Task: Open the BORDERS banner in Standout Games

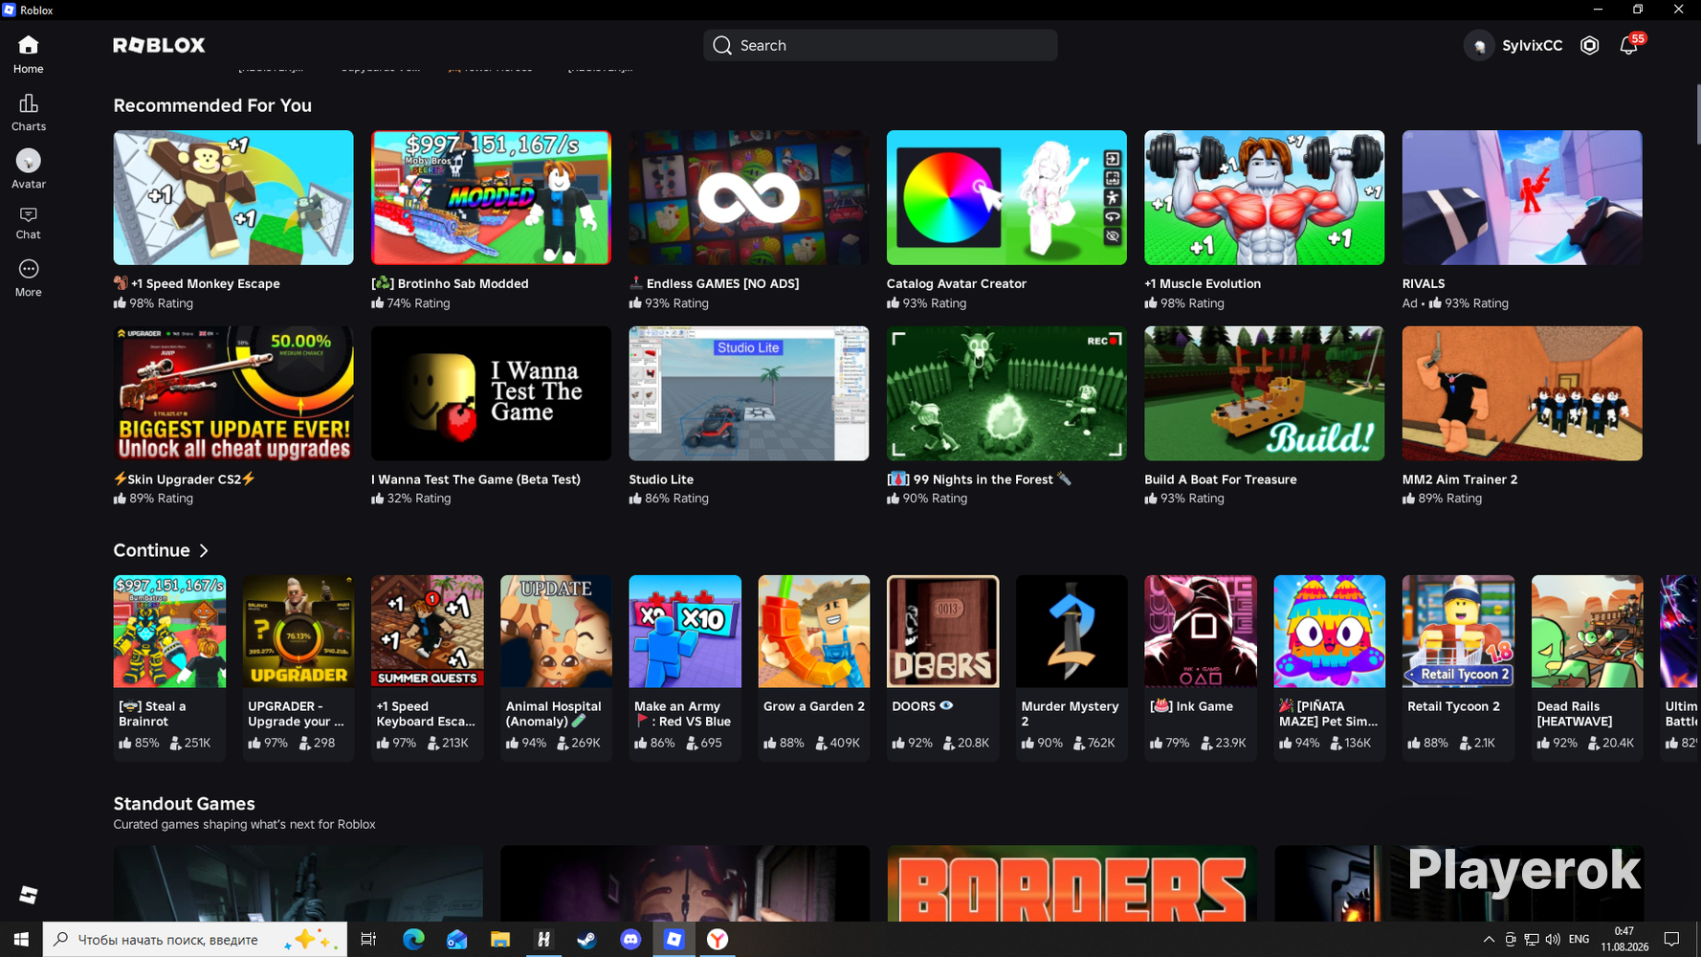Action: pos(1071,883)
